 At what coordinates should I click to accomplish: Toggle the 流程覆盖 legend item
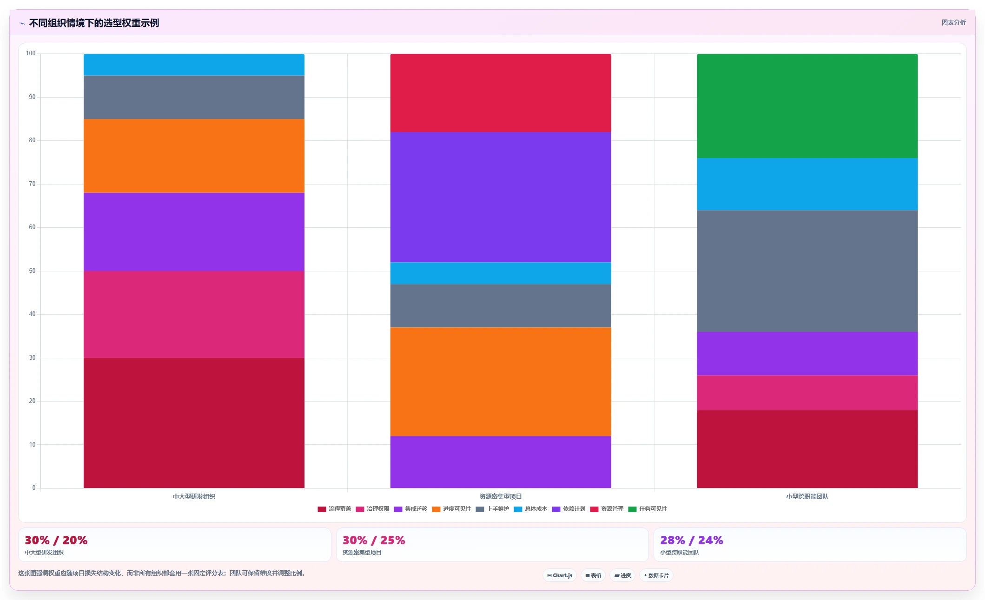(x=334, y=509)
